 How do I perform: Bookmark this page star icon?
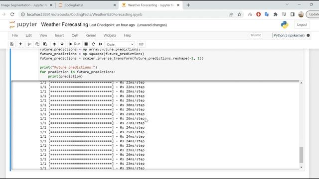click(x=239, y=14)
